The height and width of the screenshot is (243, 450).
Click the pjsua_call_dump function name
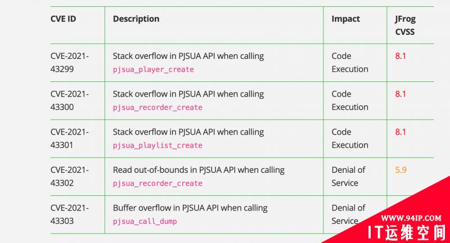pos(145,221)
